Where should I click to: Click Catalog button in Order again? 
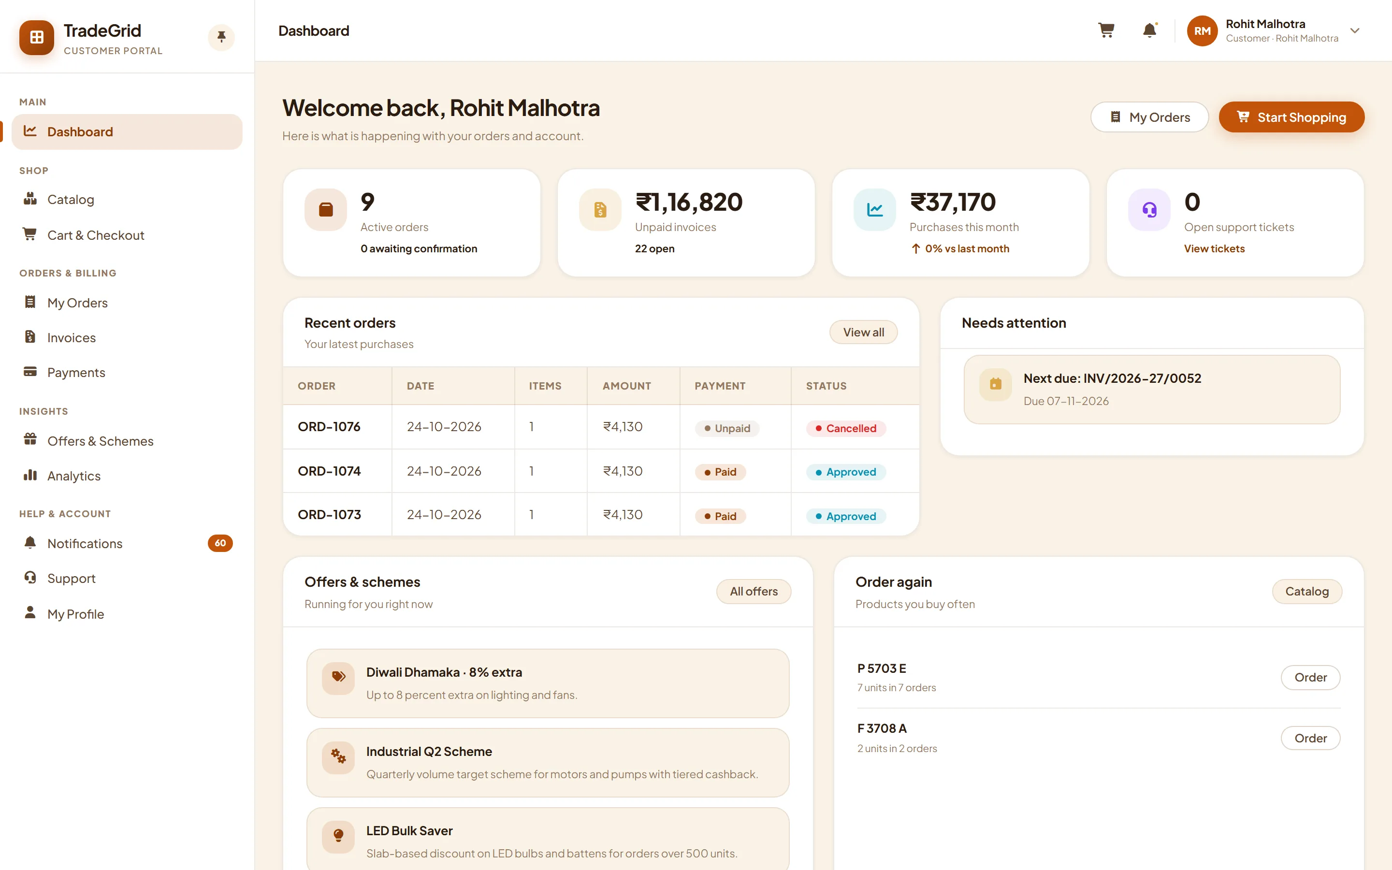coord(1306,592)
